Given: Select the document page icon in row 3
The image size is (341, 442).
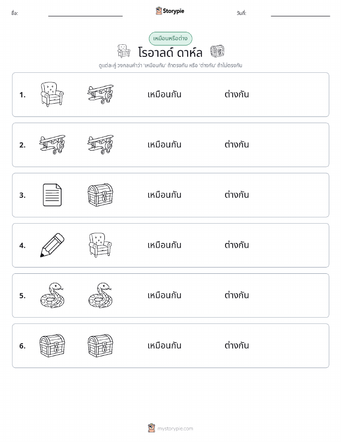Looking at the screenshot, I should coord(52,195).
